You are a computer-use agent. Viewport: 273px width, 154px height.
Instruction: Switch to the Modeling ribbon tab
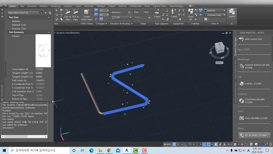pyautogui.click(x=55, y=6)
